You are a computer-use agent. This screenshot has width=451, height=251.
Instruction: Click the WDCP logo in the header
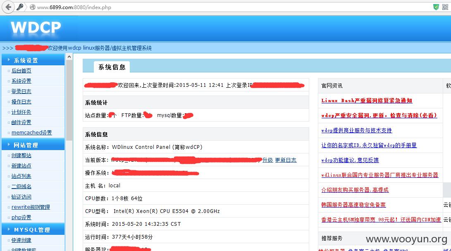click(36, 28)
